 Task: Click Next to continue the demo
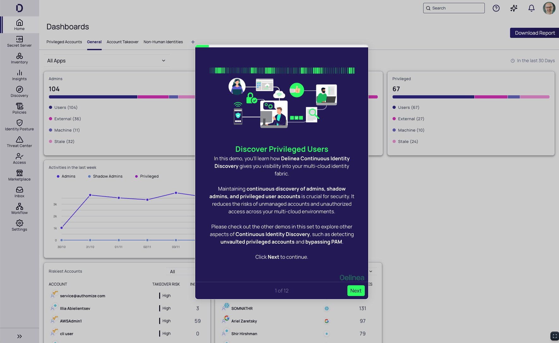click(356, 291)
